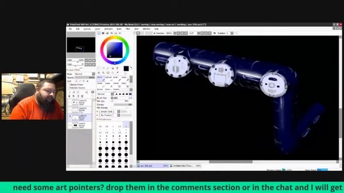The image size is (344, 193).
Task: Adjust the brush Density slider
Action: [123, 105]
